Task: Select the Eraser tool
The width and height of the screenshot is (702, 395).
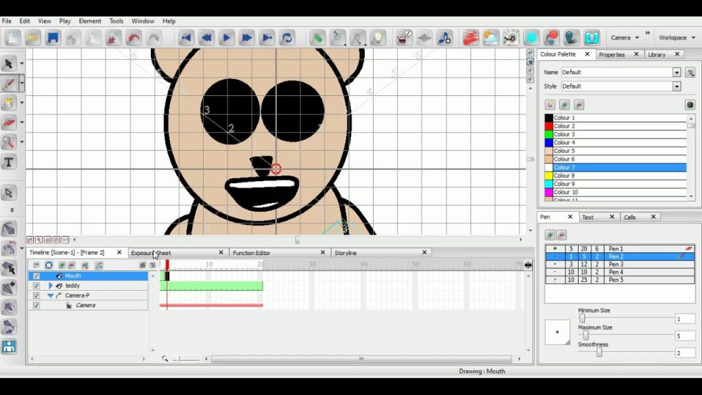Action: 9,123
